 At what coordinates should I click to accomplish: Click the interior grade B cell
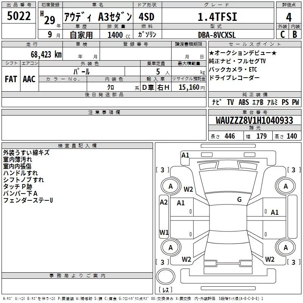[295, 34]
